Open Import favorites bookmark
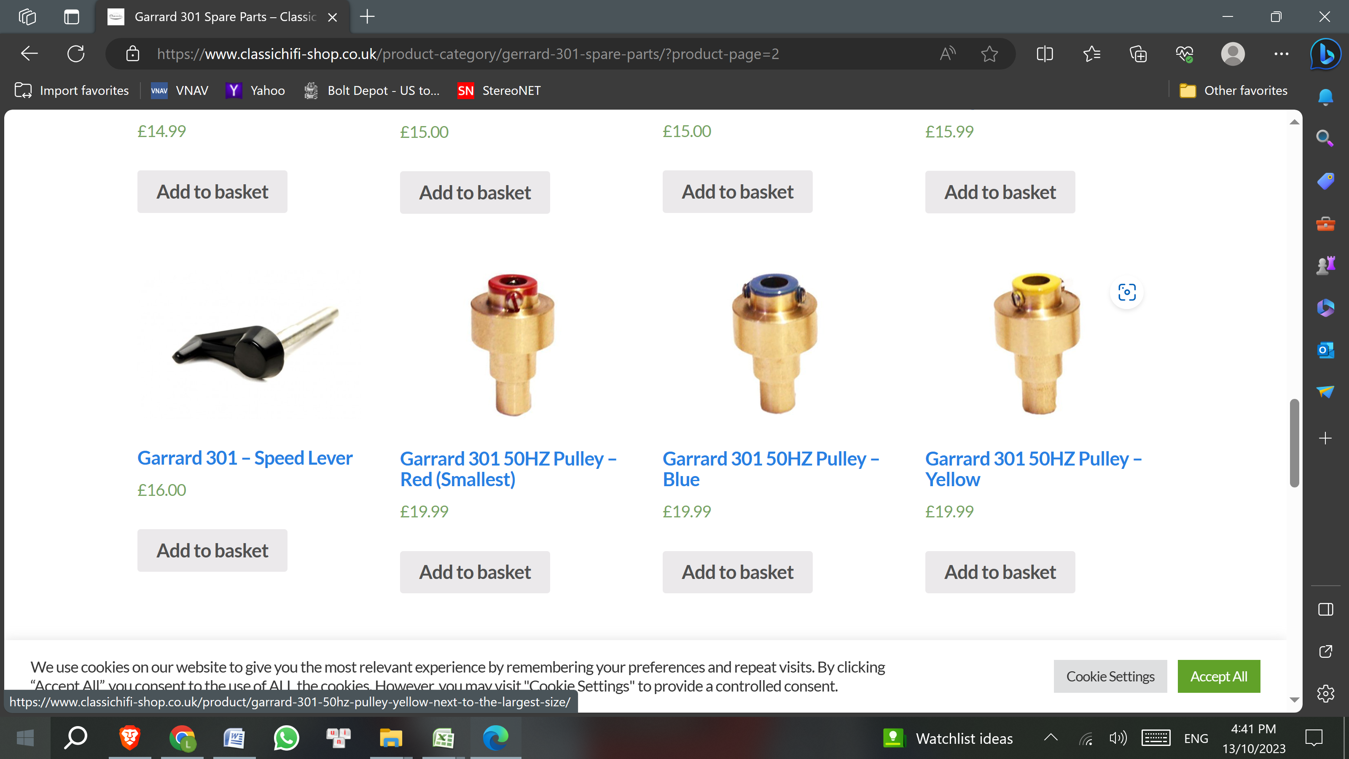1349x759 pixels. click(x=72, y=91)
